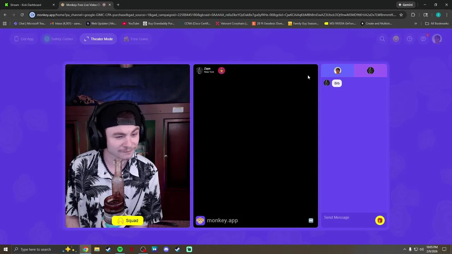Image resolution: width=452 pixels, height=254 pixels.
Task: Click the round coin avatar icon in Monkey header
Action: pos(396,39)
